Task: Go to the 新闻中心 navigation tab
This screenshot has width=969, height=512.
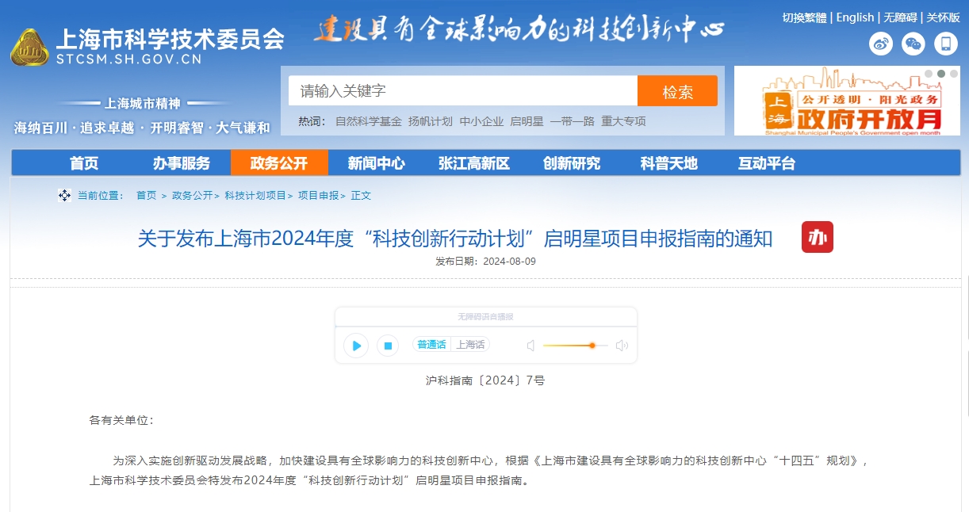Action: pos(376,163)
